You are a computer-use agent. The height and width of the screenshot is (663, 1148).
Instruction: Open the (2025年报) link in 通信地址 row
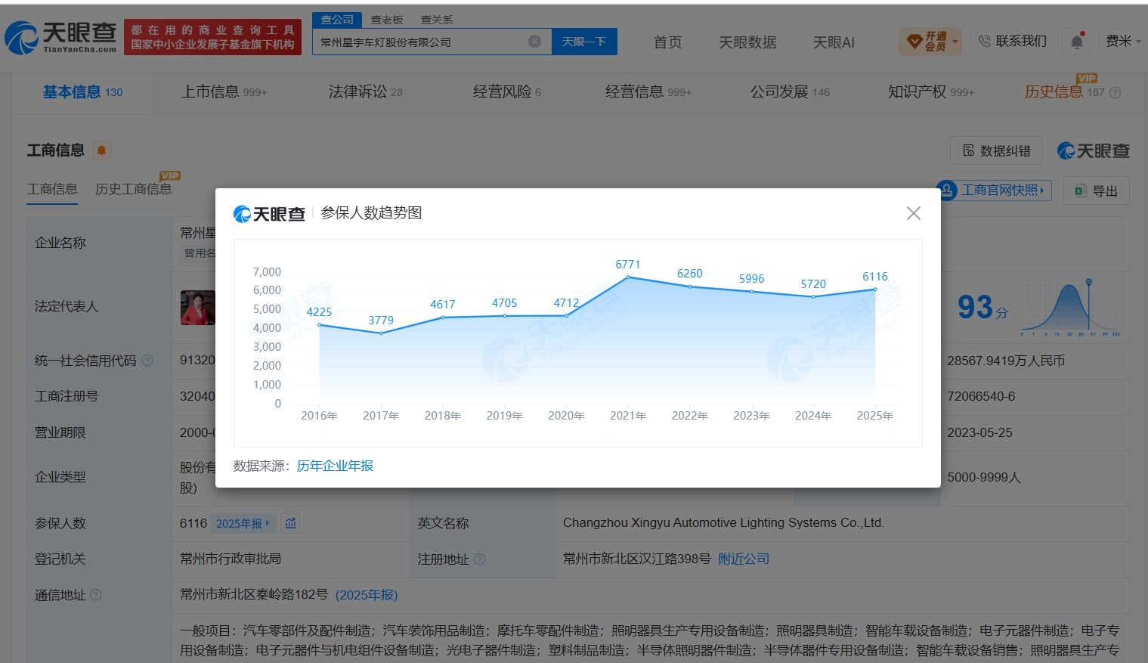coord(367,595)
